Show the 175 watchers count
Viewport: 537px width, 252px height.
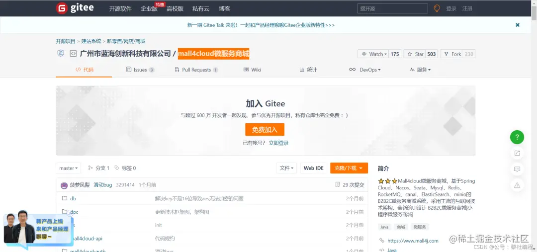point(395,54)
